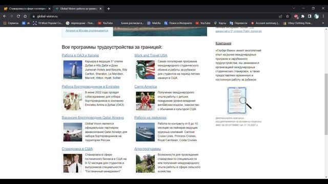
Task: Open the YouTube bookmark next to 'Карты'
Action: 203,23
